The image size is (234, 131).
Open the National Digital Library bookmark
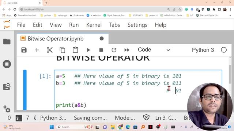click(208, 15)
